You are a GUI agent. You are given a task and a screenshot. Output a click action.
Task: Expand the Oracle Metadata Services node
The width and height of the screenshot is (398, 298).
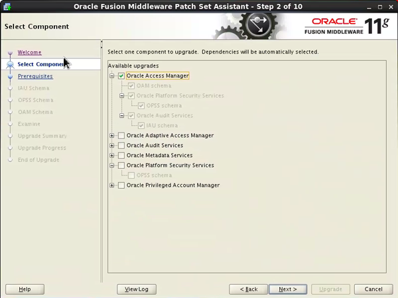[x=111, y=156]
